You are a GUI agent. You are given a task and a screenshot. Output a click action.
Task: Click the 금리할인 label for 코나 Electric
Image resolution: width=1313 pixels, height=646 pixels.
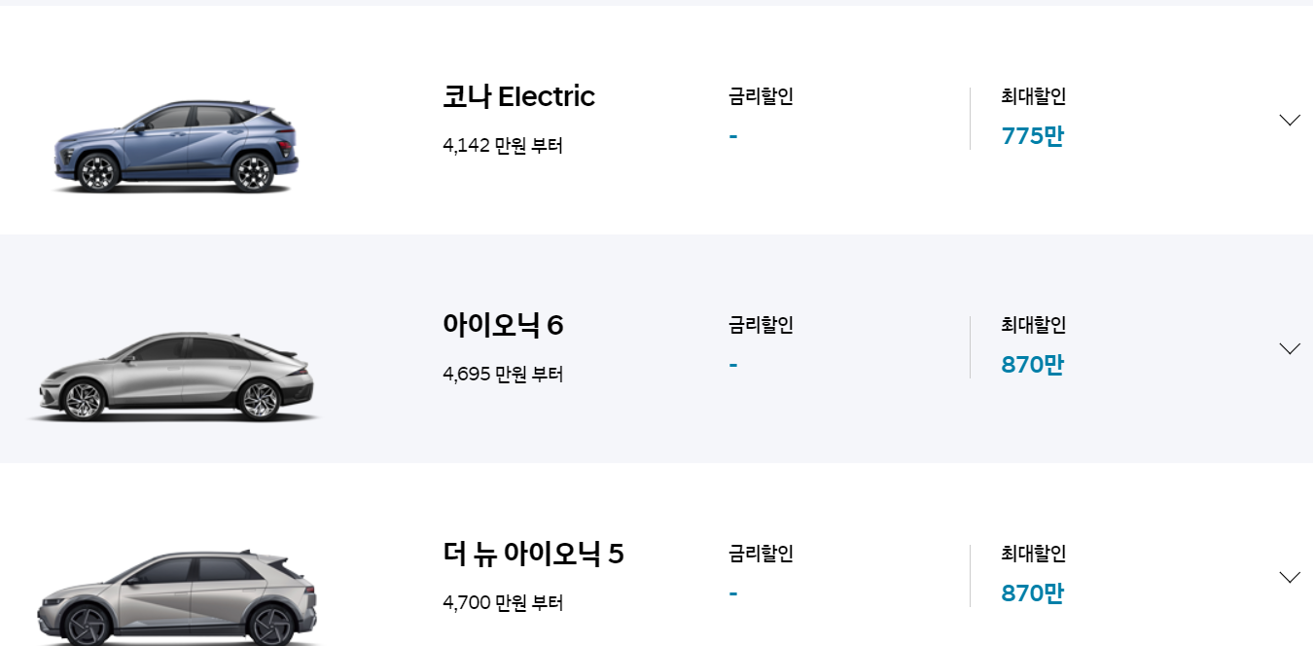click(759, 97)
